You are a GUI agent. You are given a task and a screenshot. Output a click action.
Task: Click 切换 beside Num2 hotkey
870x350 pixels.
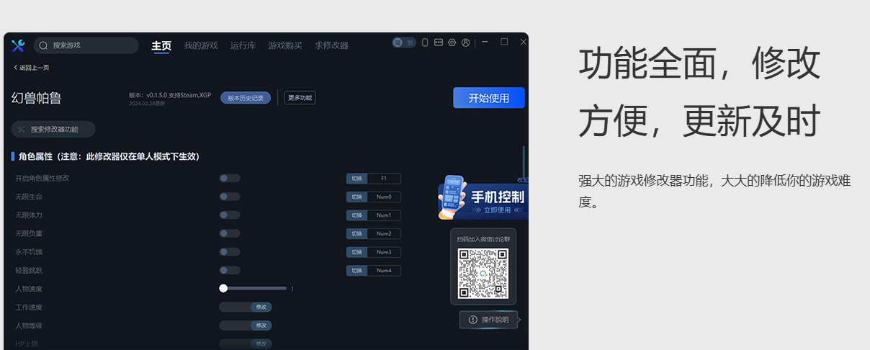[356, 233]
